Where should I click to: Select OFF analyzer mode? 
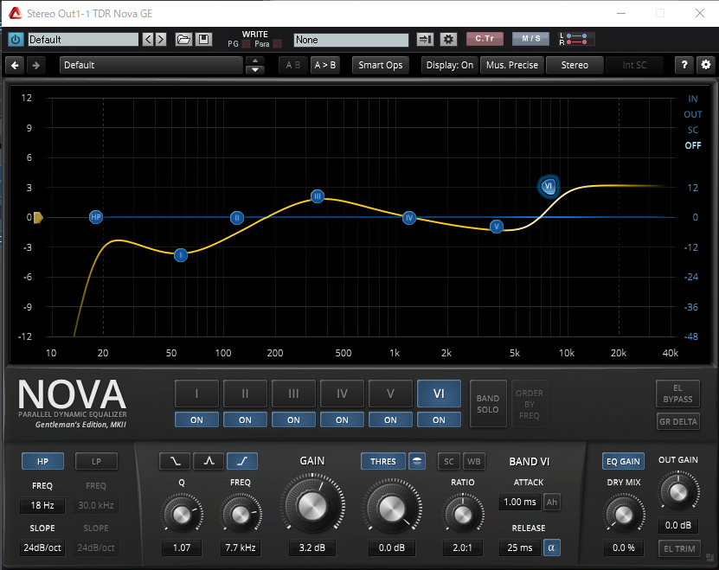tap(693, 145)
